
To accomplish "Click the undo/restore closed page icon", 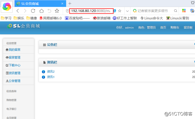I will [x=49, y=11].
